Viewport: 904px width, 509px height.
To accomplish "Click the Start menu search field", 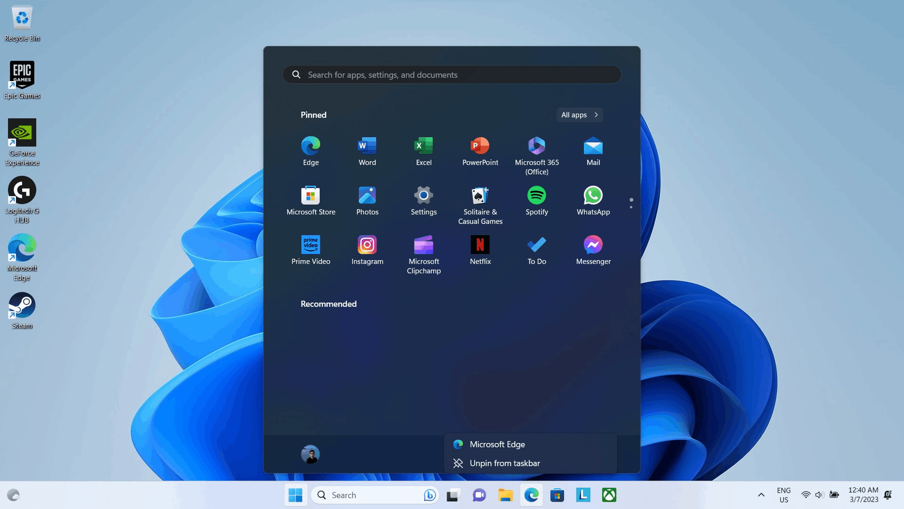I will (452, 75).
